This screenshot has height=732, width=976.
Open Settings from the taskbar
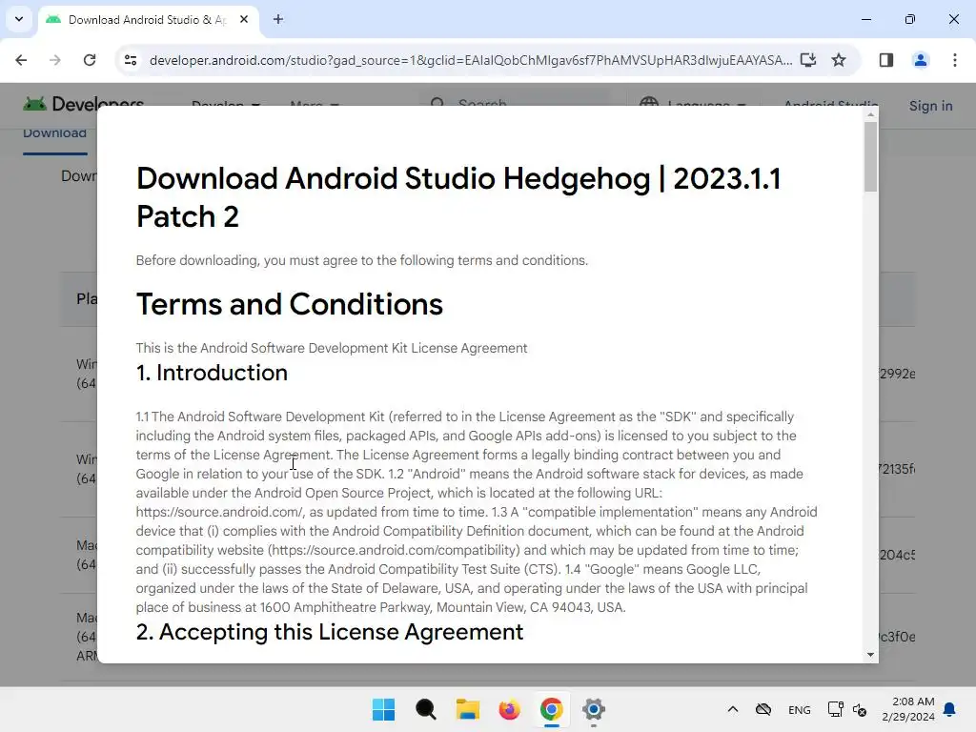593,709
